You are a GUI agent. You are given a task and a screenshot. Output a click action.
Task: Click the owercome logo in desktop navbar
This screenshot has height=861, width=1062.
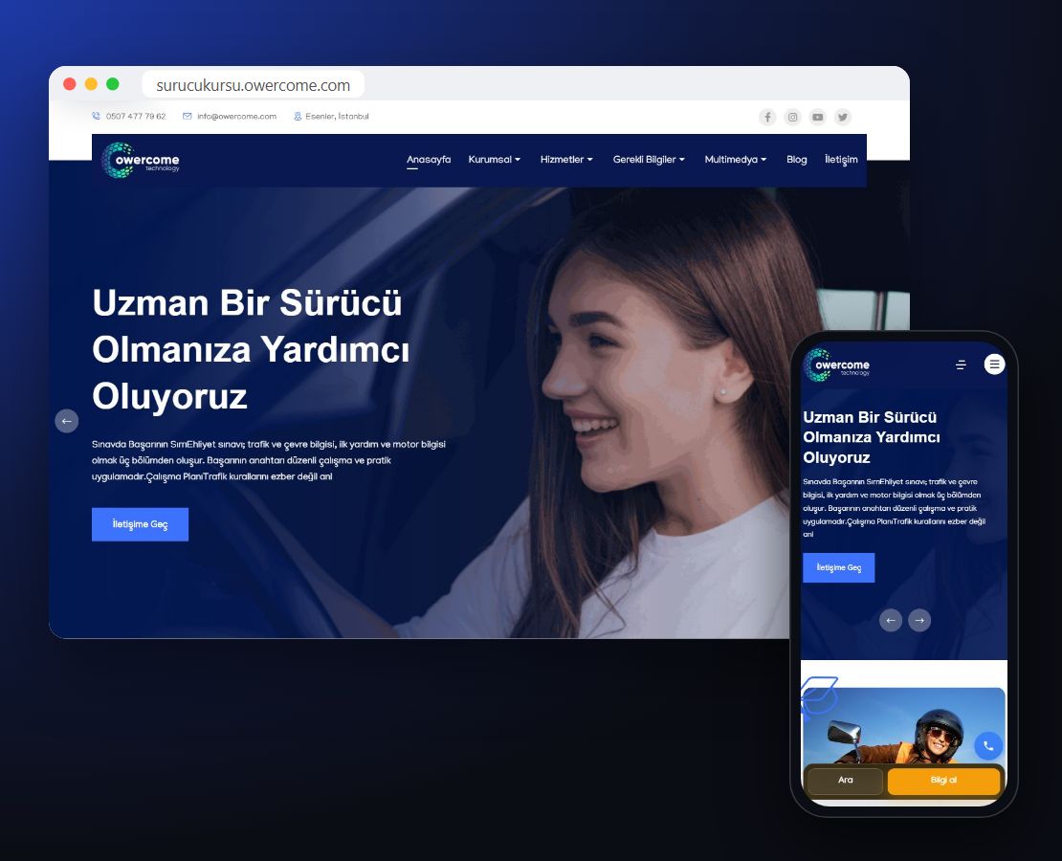click(141, 161)
